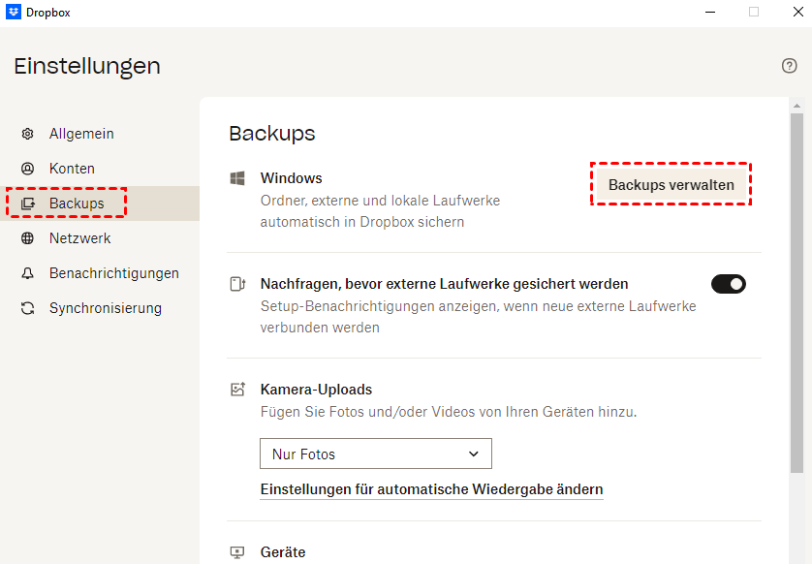This screenshot has height=564, width=812.
Task: Open the Nur Fotos dropdown
Action: pyautogui.click(x=376, y=454)
